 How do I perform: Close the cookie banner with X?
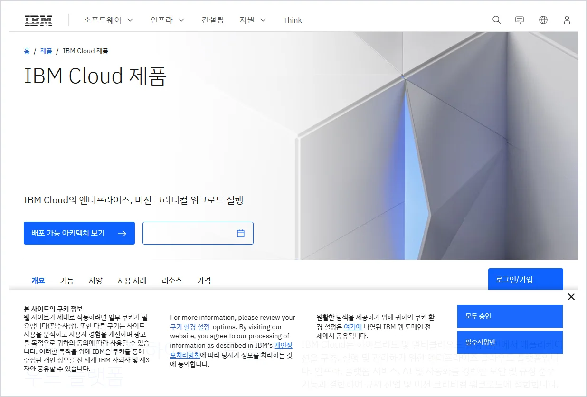[x=571, y=297]
